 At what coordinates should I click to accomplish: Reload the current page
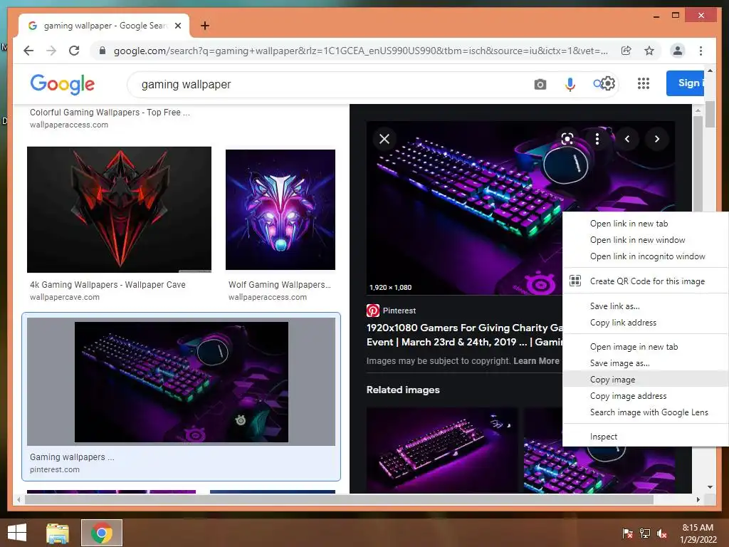[x=74, y=51]
